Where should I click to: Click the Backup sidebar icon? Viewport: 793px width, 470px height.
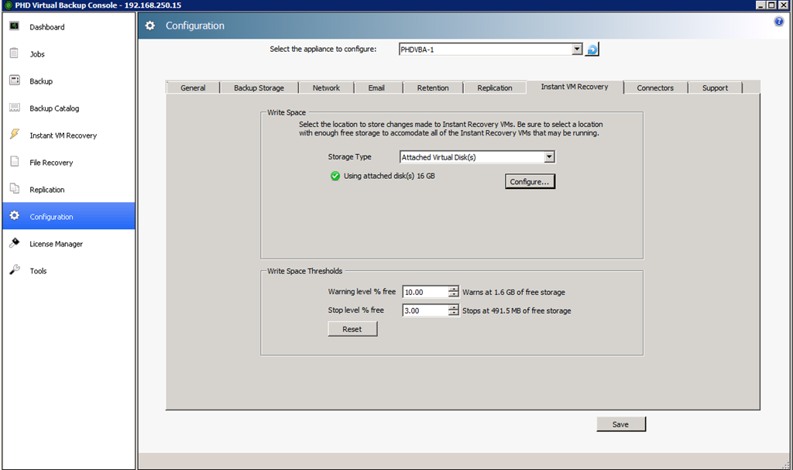click(14, 81)
